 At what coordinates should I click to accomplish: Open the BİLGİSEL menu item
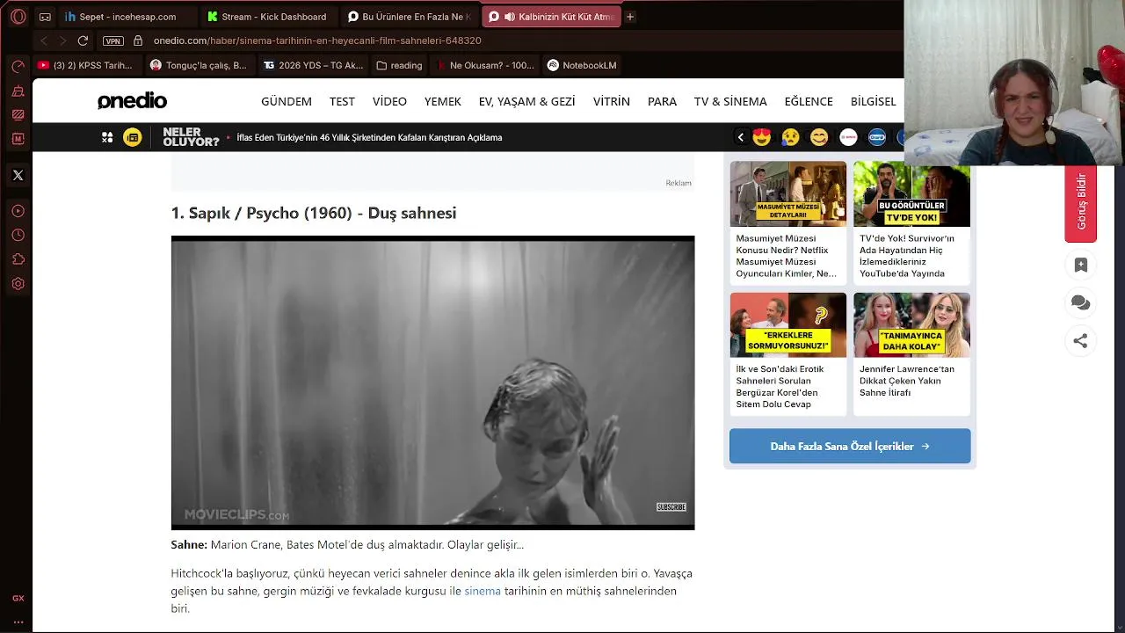pyautogui.click(x=874, y=101)
